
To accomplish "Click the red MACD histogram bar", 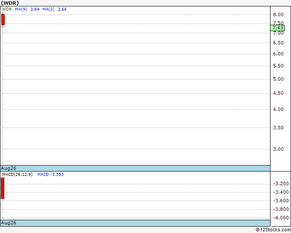I will tap(3, 188).
